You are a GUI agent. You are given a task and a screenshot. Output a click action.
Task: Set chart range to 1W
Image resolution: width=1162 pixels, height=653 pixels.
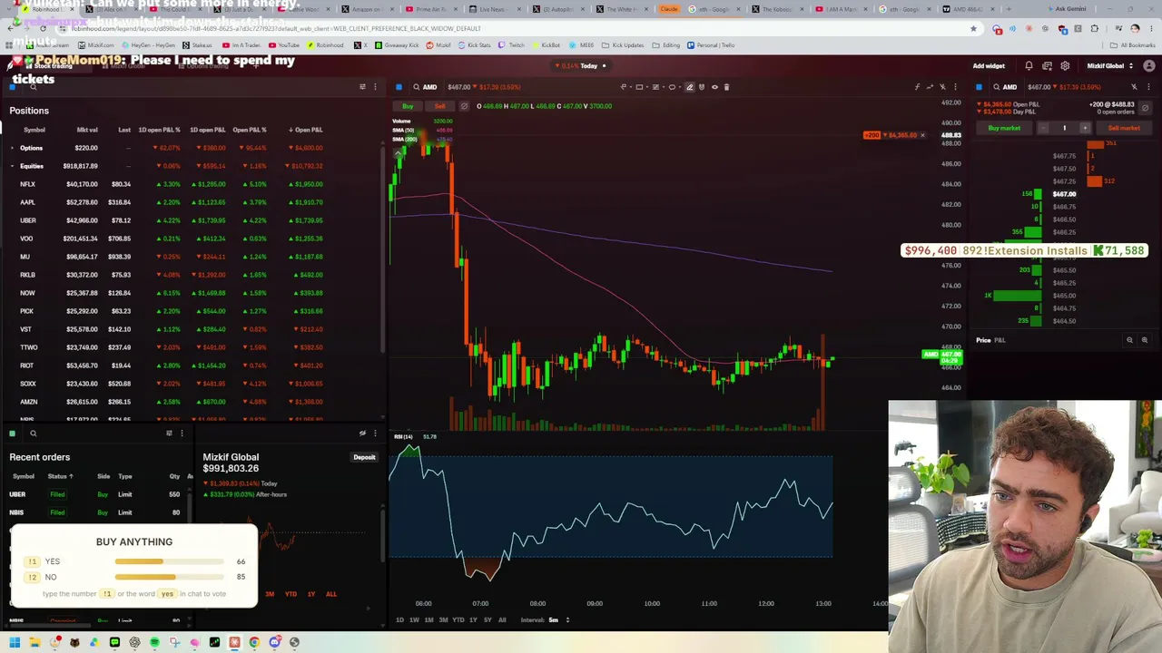tap(414, 620)
